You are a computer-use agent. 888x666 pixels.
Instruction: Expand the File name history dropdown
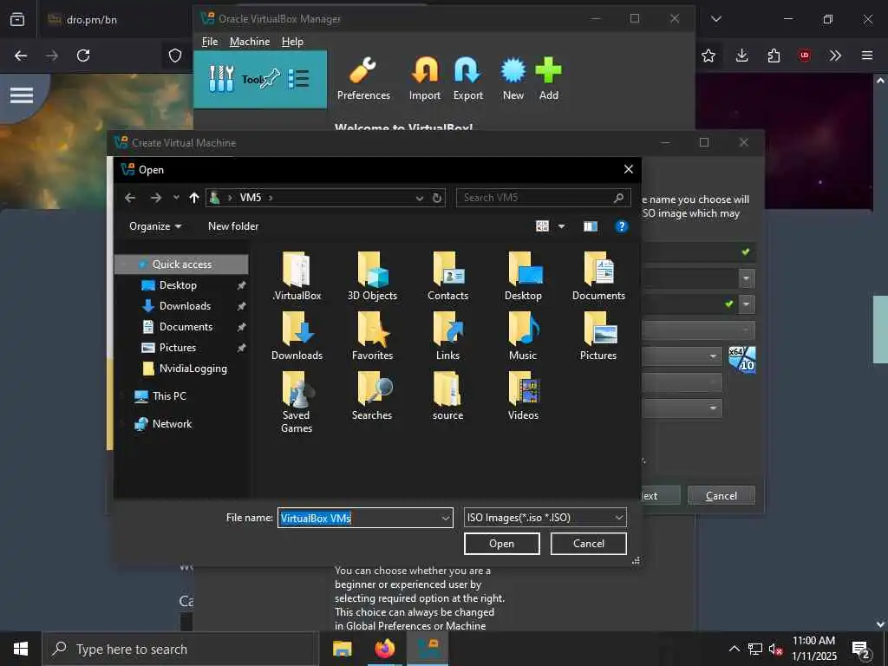(445, 518)
